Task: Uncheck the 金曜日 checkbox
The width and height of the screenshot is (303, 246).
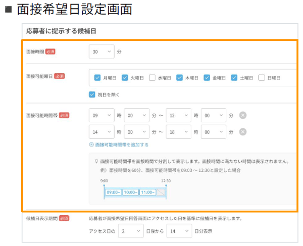Action: coord(207,78)
